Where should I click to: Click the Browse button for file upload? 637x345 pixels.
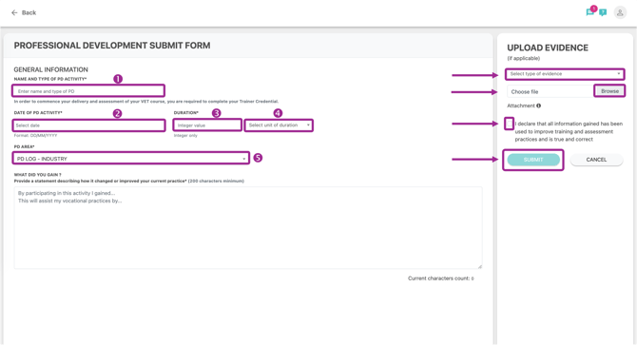pyautogui.click(x=609, y=91)
